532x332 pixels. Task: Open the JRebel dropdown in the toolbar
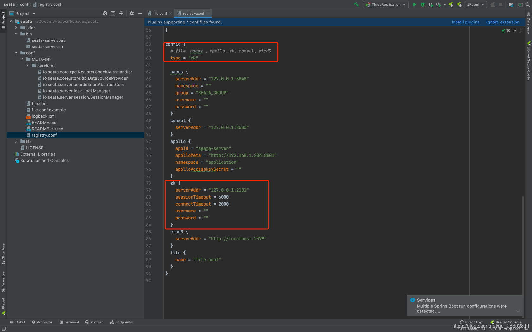click(x=475, y=4)
